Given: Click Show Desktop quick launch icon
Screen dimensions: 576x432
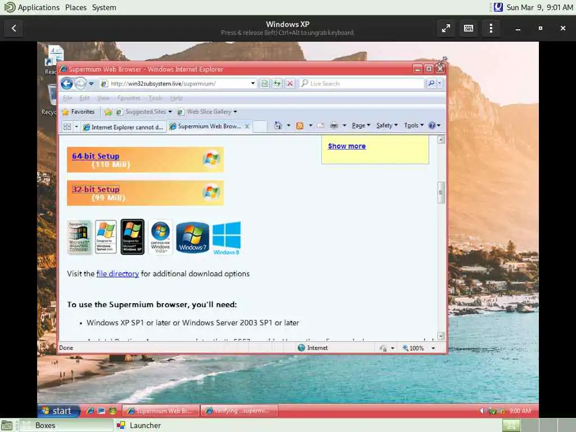Looking at the screenshot, I should click(101, 411).
